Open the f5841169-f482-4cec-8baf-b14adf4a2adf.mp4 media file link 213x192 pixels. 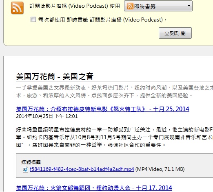[82, 169]
